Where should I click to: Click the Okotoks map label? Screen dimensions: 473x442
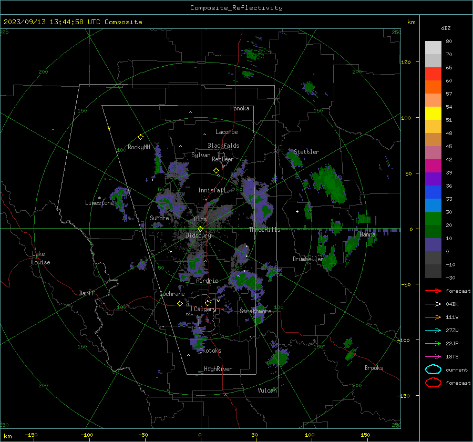pyautogui.click(x=210, y=351)
